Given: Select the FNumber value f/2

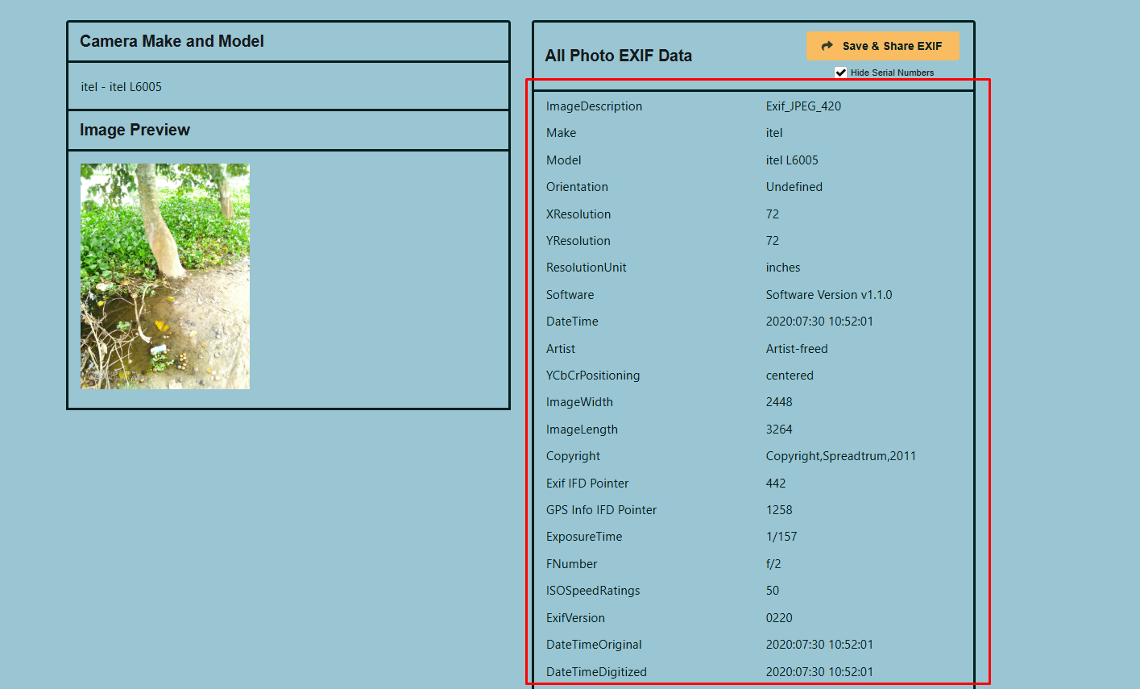Looking at the screenshot, I should click(773, 563).
